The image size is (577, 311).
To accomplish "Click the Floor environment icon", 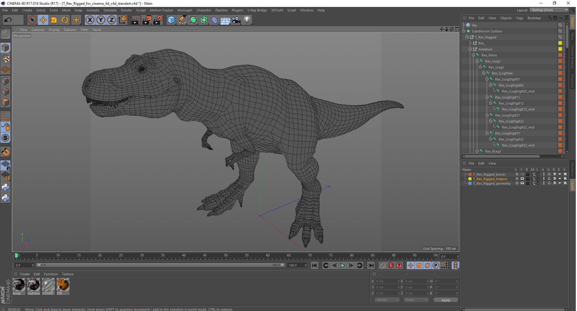I will click(226, 20).
